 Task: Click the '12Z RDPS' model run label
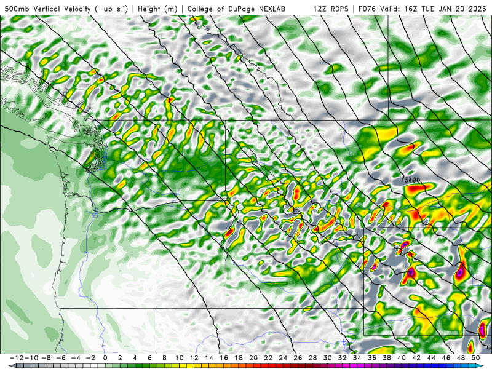[x=331, y=9]
